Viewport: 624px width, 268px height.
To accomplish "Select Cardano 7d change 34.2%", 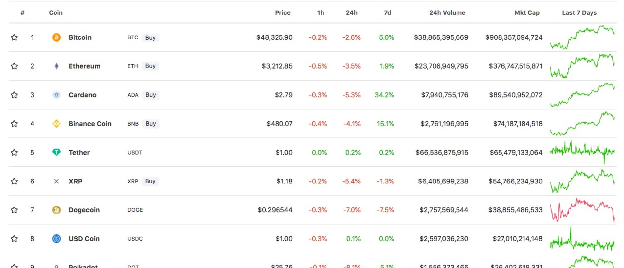I will click(x=384, y=95).
